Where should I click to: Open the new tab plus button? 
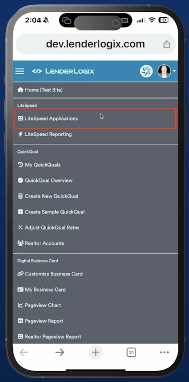pos(96,352)
